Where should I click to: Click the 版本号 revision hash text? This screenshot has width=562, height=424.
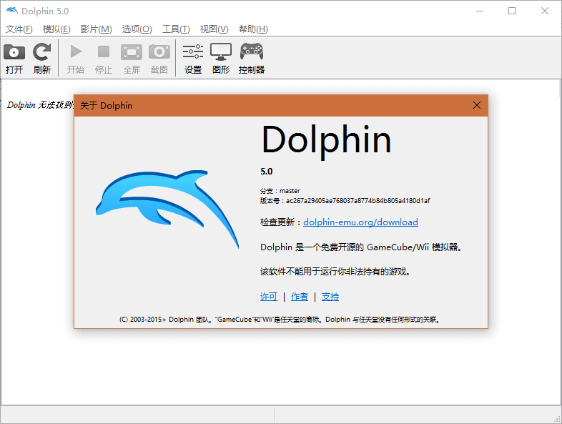point(345,201)
